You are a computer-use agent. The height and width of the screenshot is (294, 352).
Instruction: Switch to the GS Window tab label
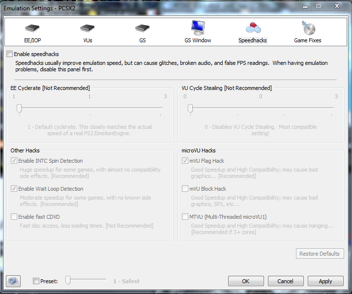coord(198,40)
